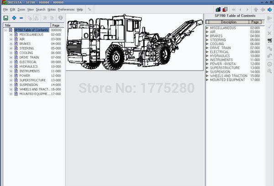Click the greyed back arrow icon

coord(263,10)
